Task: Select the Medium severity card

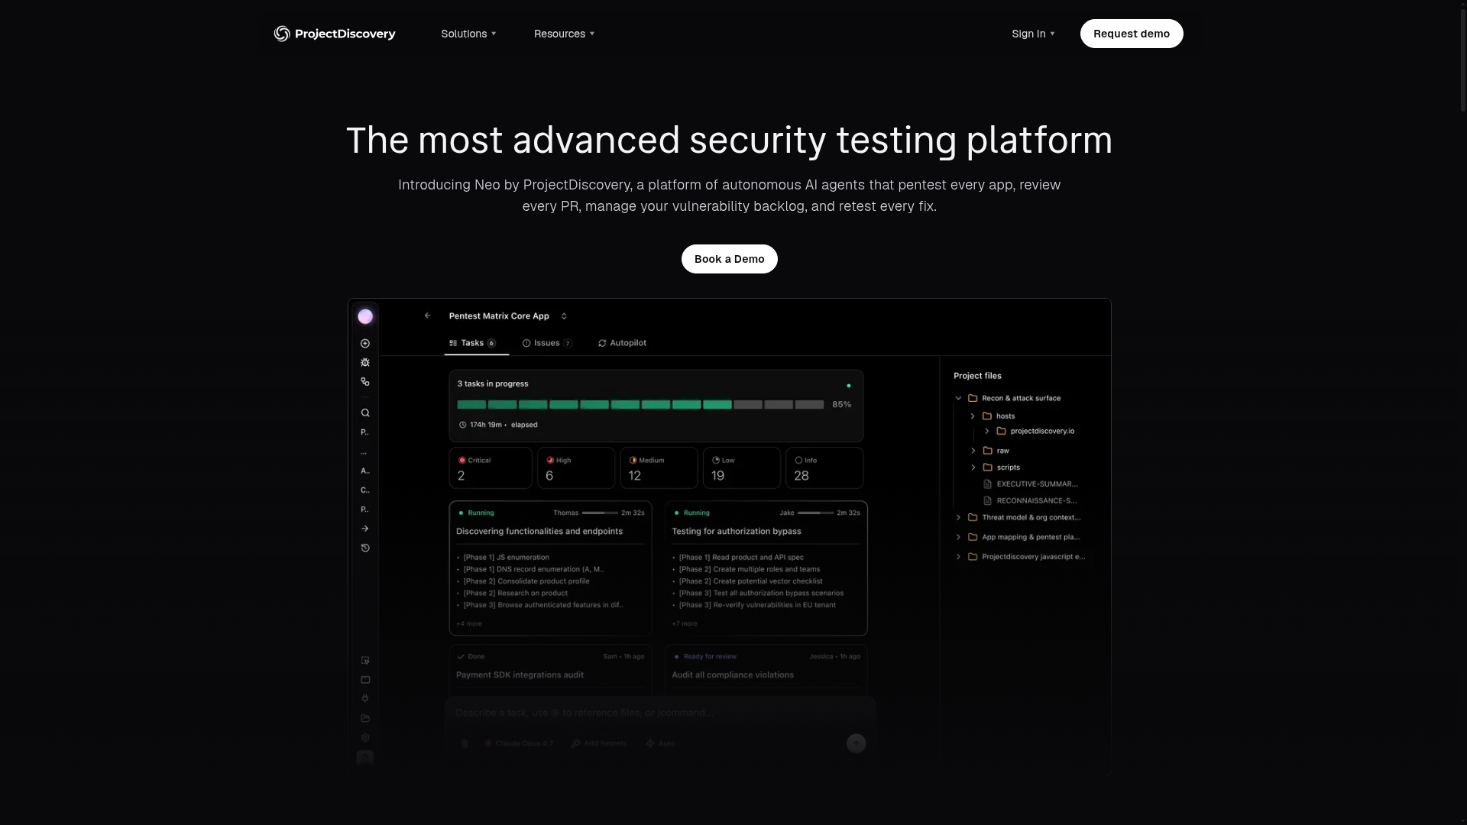Action: click(x=659, y=467)
